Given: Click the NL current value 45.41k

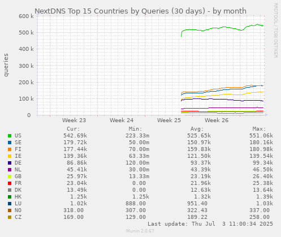Looking at the screenshot, I should click(x=77, y=170).
